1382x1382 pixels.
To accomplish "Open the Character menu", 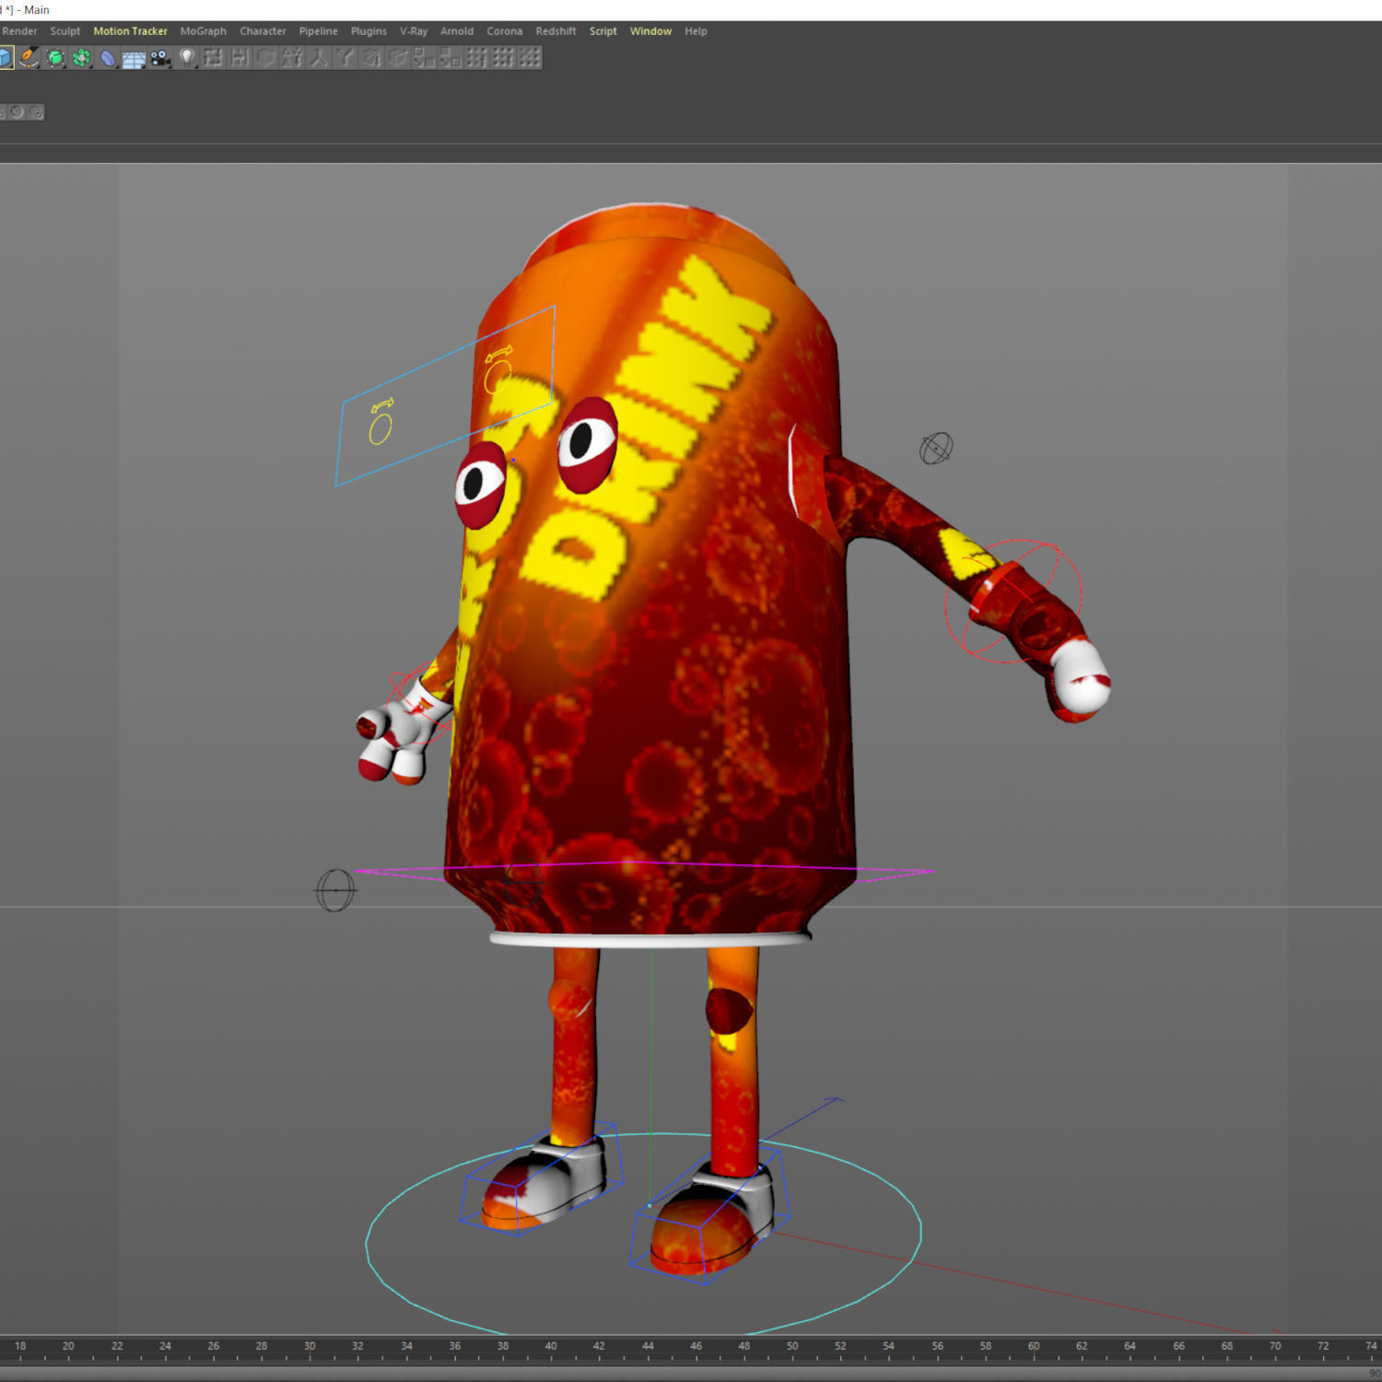I will click(263, 30).
